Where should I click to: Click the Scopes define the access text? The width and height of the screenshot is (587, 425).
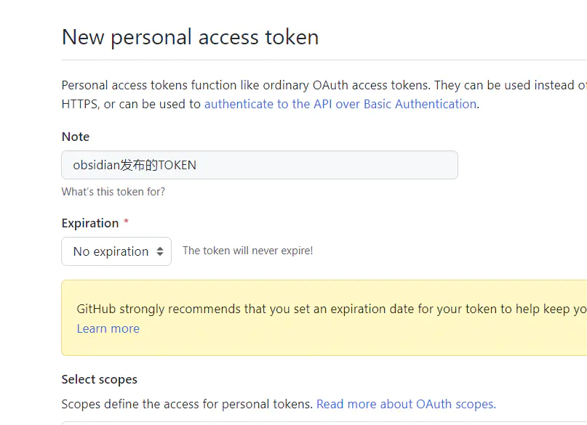pos(187,404)
